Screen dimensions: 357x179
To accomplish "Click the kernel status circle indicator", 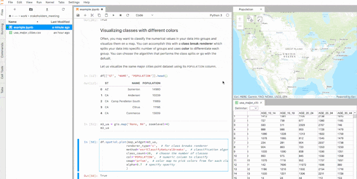I will coord(228,15).
